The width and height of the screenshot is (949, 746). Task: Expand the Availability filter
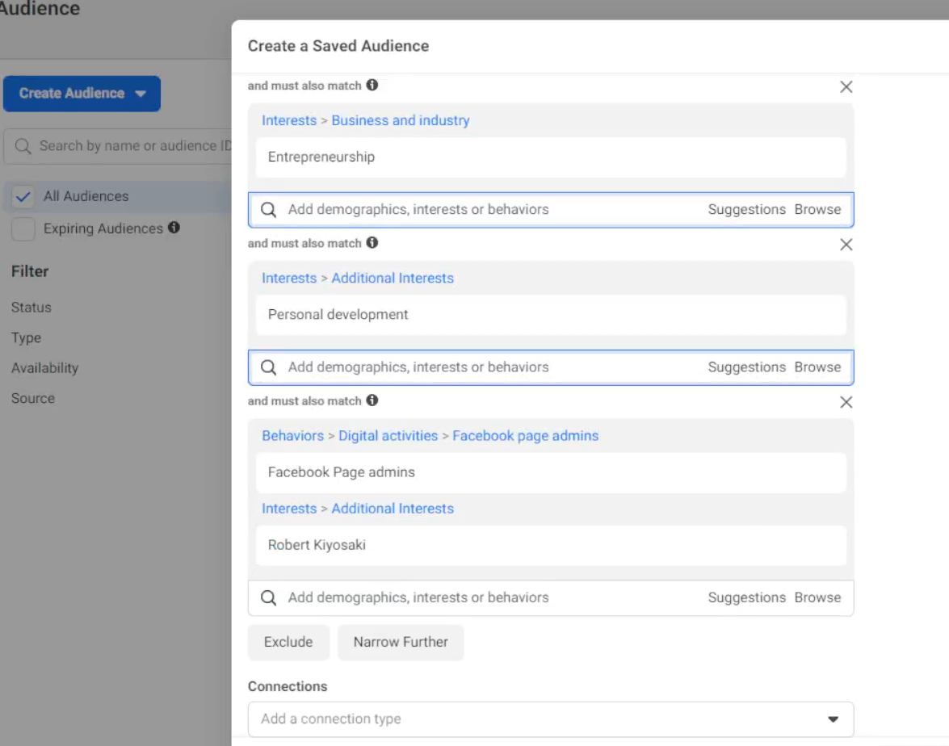tap(44, 368)
